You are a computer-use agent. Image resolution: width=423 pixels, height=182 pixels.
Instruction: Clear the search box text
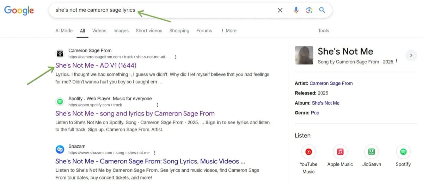pyautogui.click(x=280, y=10)
